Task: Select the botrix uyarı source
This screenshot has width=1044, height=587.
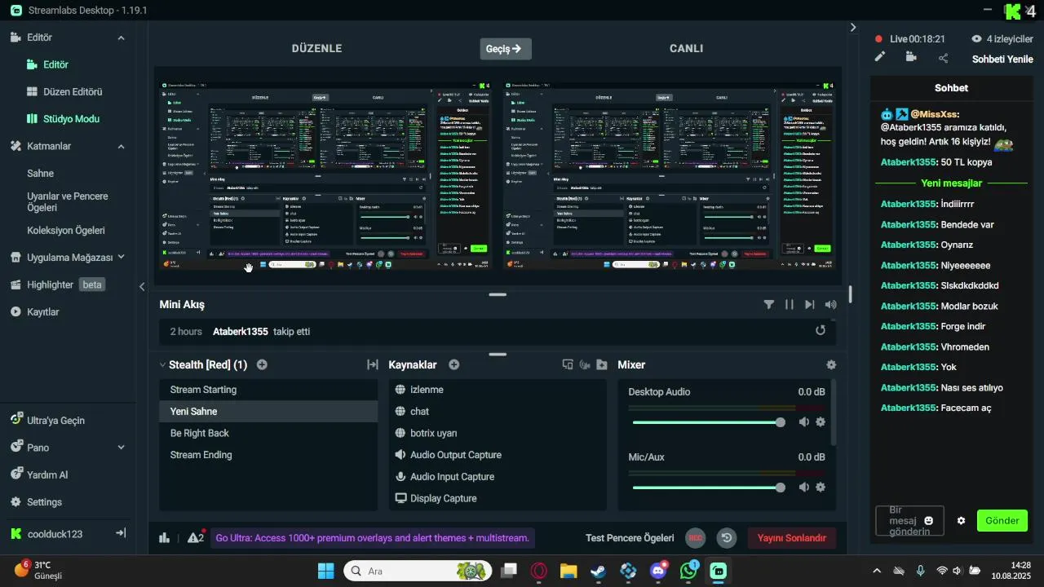Action: pos(498,433)
